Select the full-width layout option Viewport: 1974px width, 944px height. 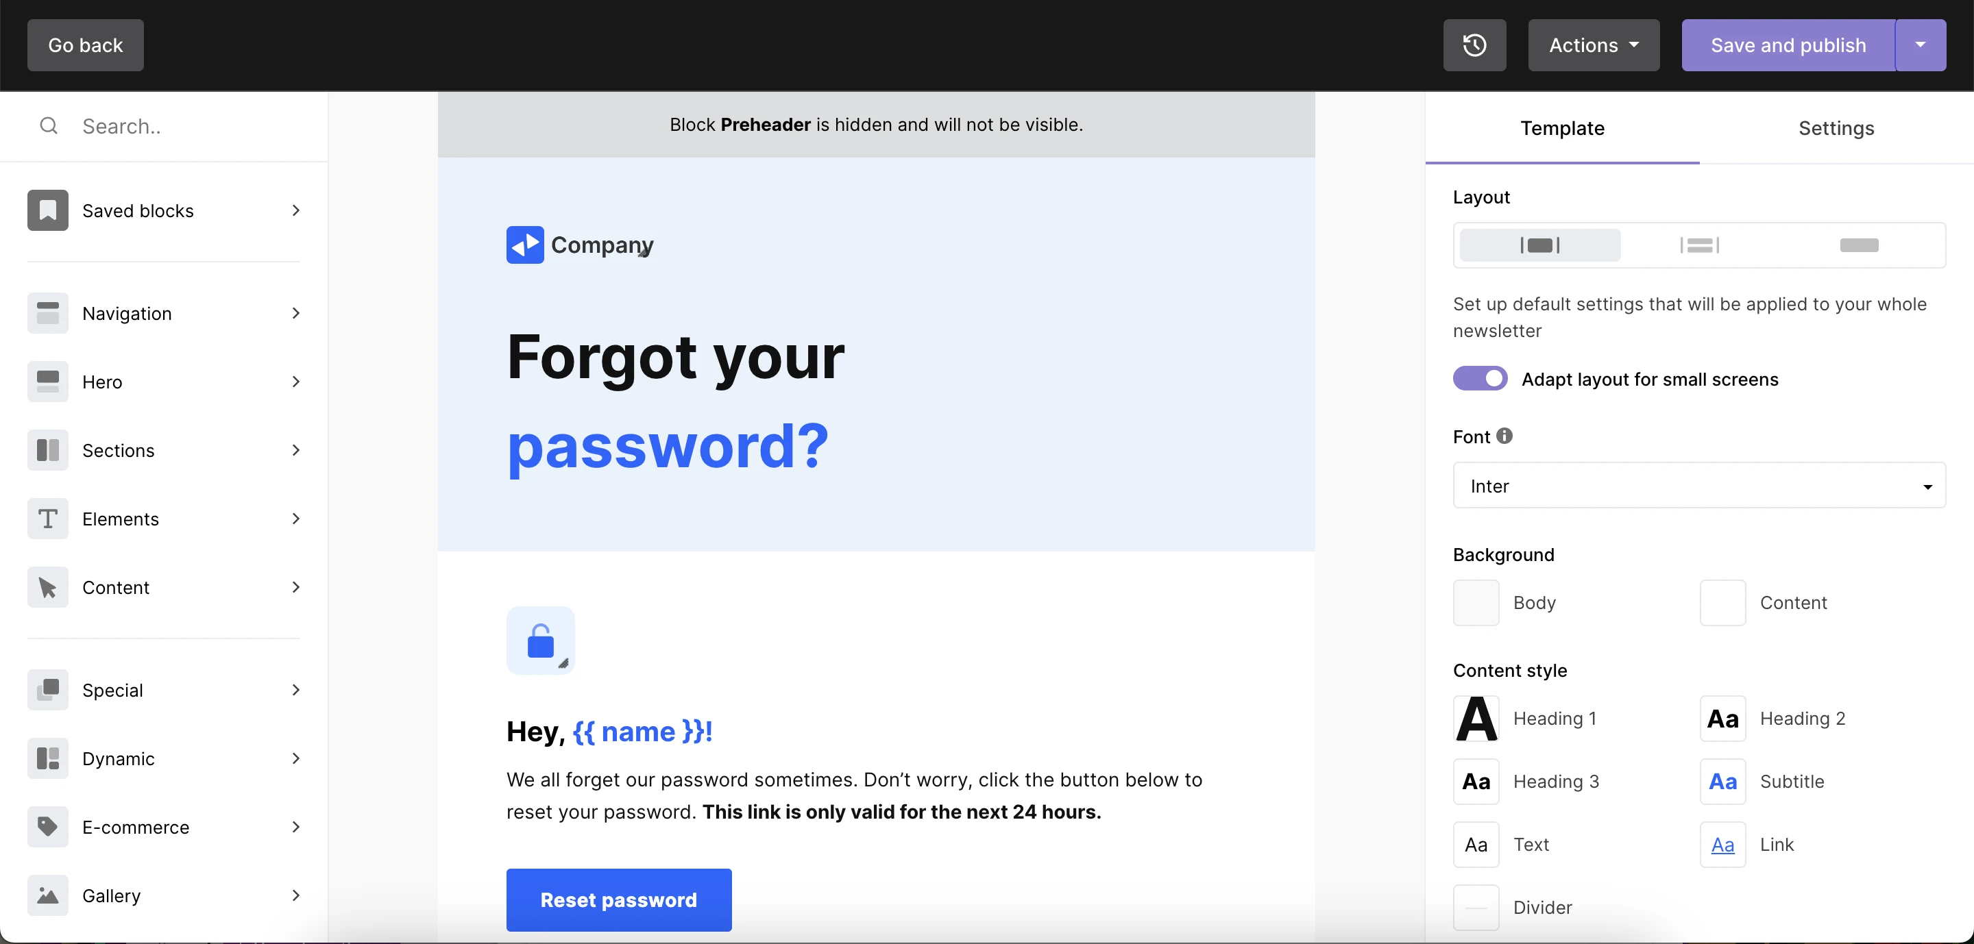[x=1858, y=245]
